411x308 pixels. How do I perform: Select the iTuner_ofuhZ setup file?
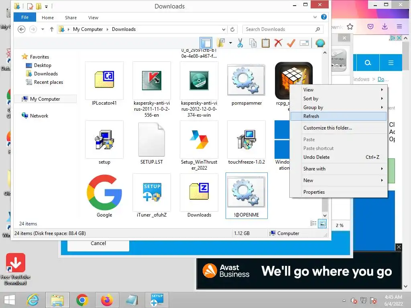pyautogui.click(x=151, y=196)
